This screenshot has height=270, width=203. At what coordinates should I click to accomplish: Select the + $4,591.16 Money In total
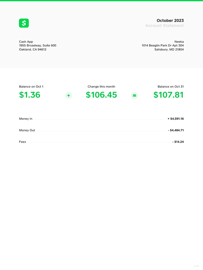176,119
